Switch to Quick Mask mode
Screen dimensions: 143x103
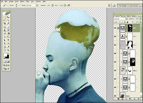[x=8, y=62]
